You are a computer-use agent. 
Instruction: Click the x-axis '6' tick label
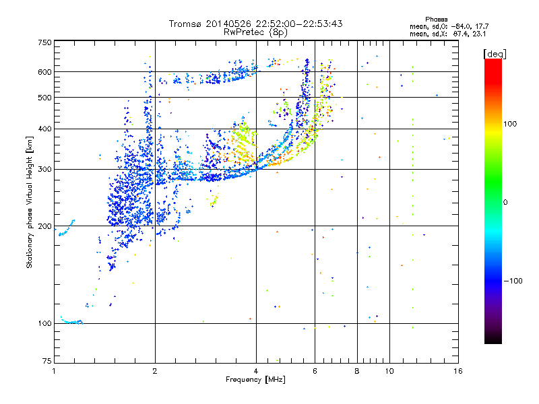tap(315, 371)
